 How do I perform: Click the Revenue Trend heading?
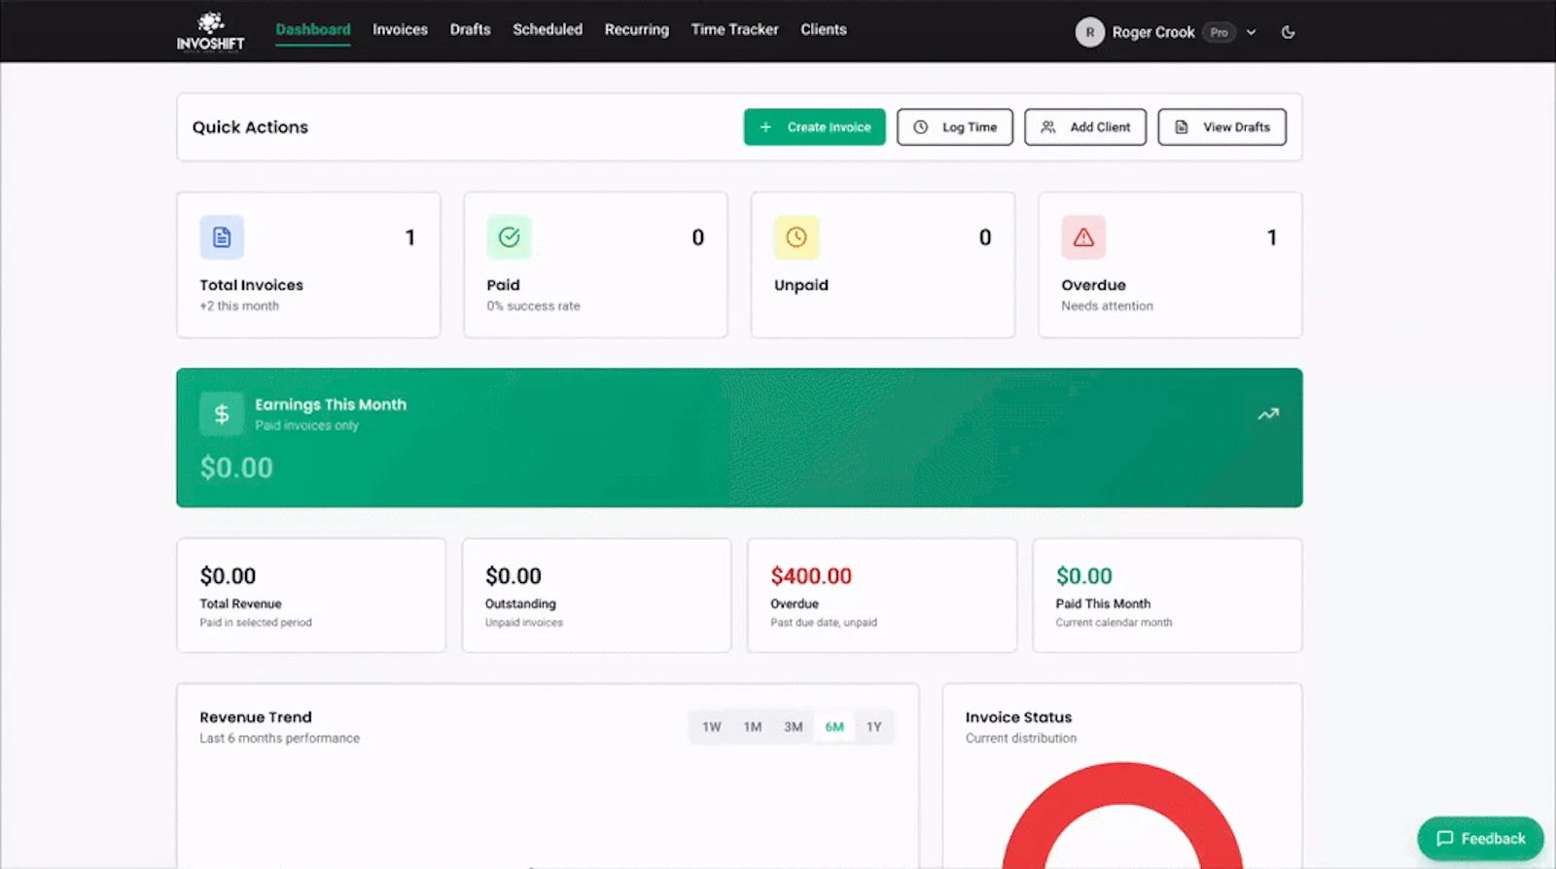(256, 717)
